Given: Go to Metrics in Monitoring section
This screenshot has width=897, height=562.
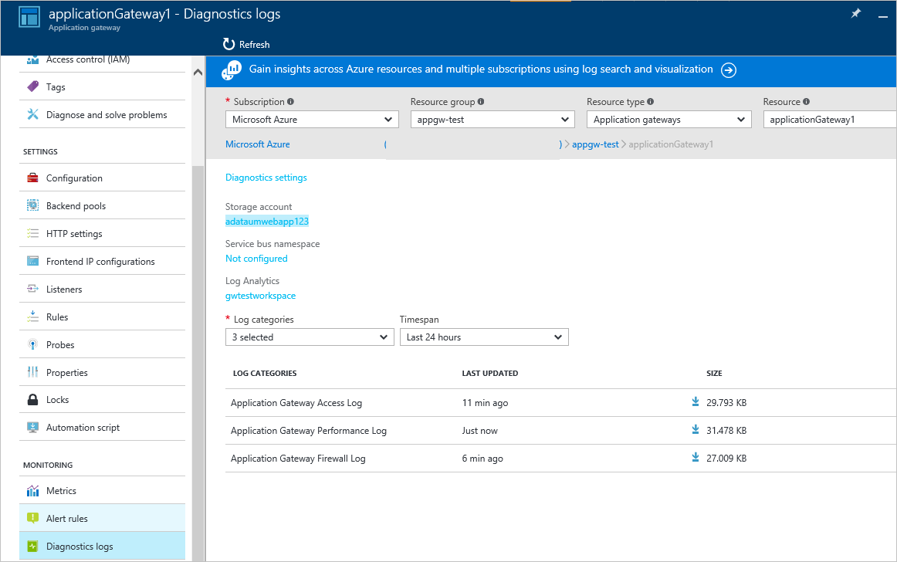Looking at the screenshot, I should [x=61, y=491].
